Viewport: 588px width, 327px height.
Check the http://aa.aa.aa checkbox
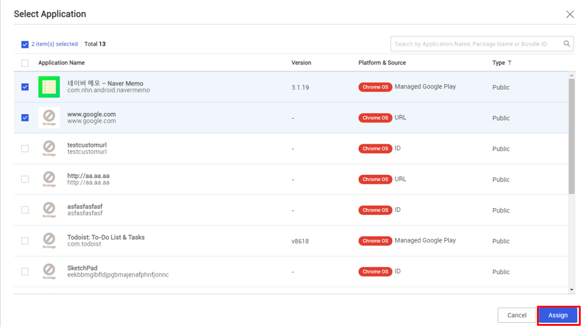(25, 179)
